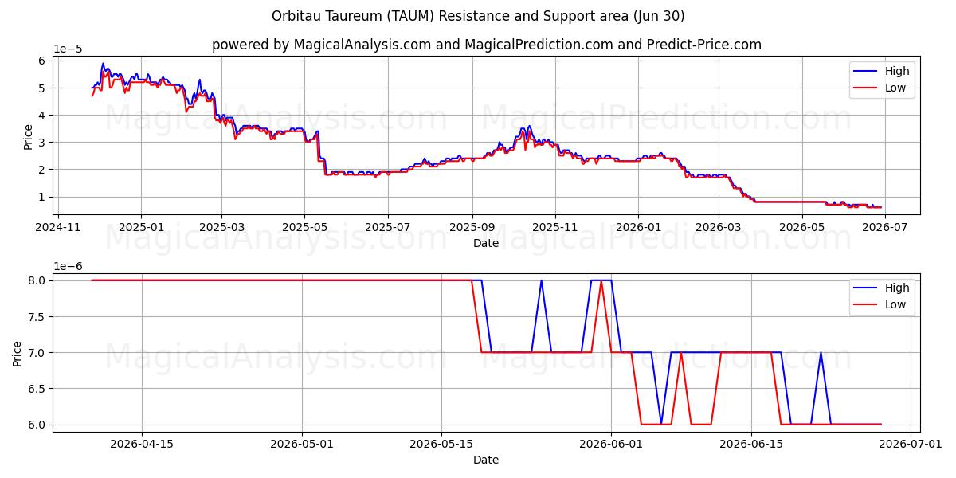Viewport: 956px width, 478px height.
Task: Click the '2026-07' x-axis tick label
Action: 884,228
